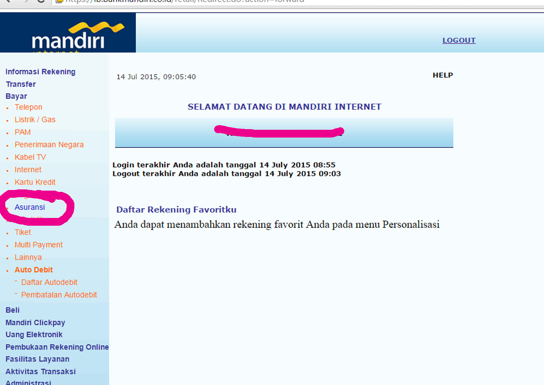The height and width of the screenshot is (385, 544).
Task: Select Telepon payment option
Action: [x=28, y=107]
